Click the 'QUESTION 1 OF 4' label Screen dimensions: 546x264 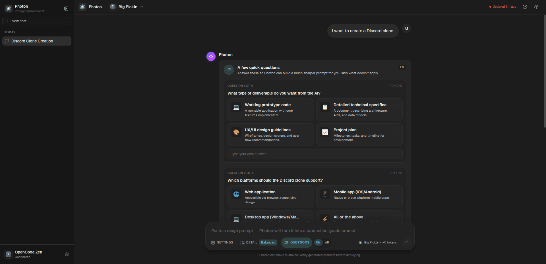(x=240, y=86)
